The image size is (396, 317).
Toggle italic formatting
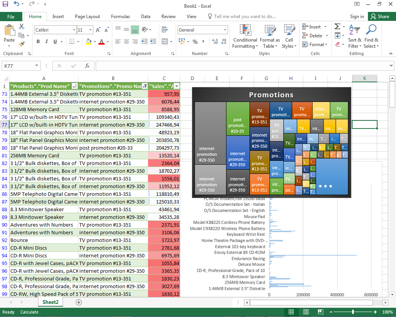(46, 41)
